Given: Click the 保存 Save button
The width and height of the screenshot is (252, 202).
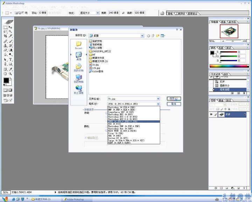Looking at the screenshot, I should 174,99.
